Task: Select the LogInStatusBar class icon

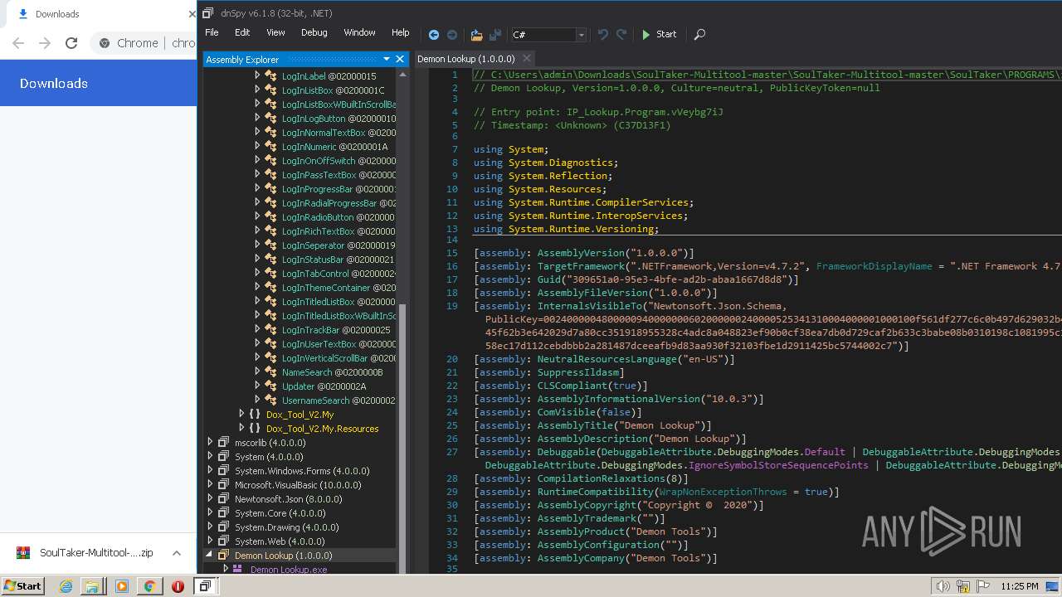Action: 270,259
